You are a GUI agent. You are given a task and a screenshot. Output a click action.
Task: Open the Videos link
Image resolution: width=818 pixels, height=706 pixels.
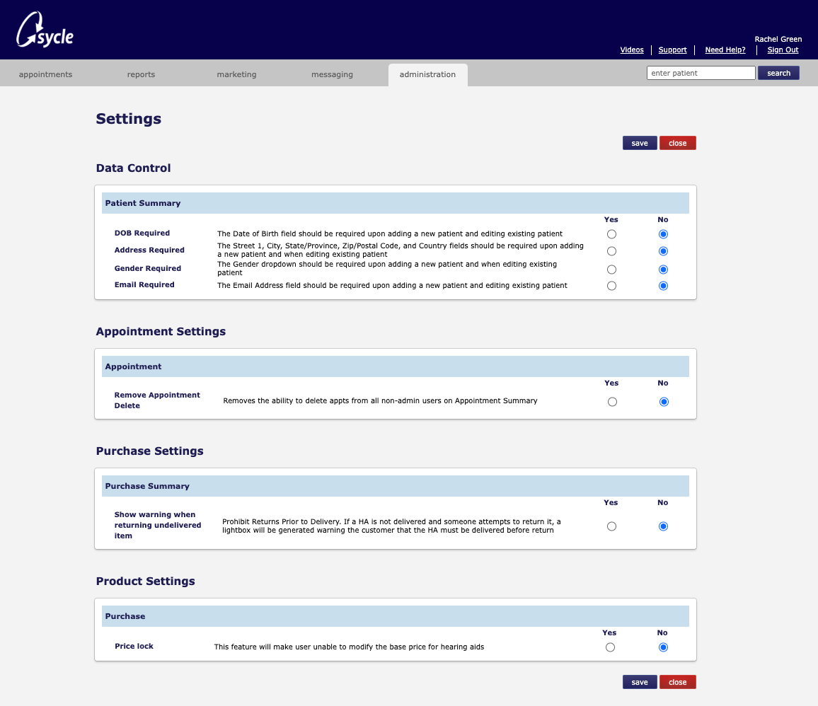pos(632,50)
